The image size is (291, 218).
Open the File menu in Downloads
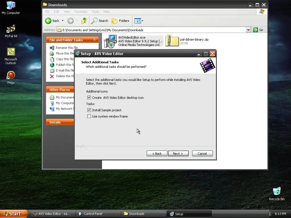47,12
